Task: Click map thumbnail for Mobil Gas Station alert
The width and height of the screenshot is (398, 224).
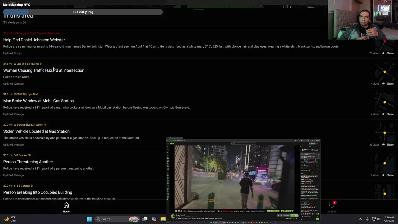Action: click(385, 102)
